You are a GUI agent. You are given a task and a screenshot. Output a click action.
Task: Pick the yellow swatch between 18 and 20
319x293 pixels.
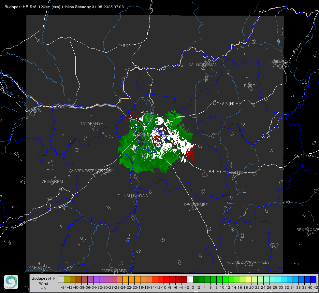point(249,279)
